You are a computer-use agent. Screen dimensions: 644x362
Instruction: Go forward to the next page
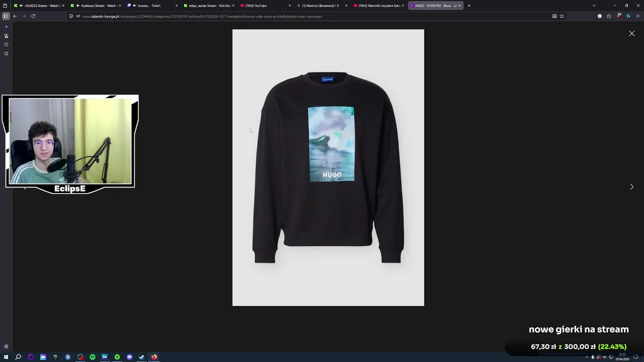(x=24, y=16)
